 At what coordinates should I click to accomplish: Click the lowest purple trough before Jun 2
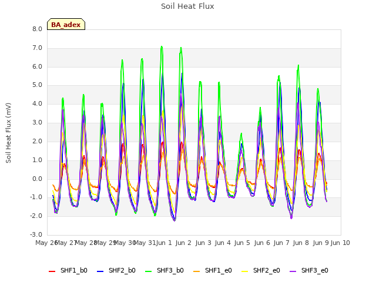coord(174,220)
